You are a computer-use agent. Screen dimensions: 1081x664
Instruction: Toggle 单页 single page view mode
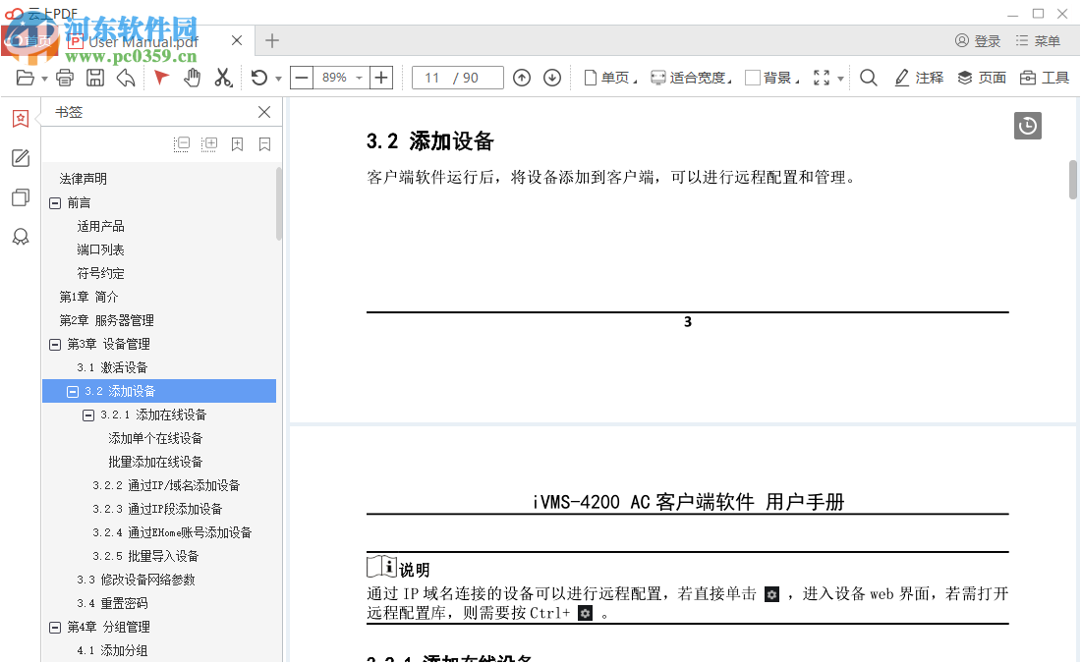click(x=611, y=77)
